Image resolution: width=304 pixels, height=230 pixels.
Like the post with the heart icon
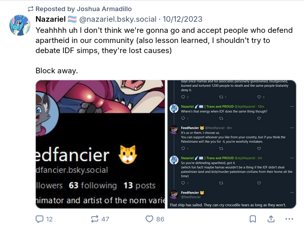tap(149, 219)
